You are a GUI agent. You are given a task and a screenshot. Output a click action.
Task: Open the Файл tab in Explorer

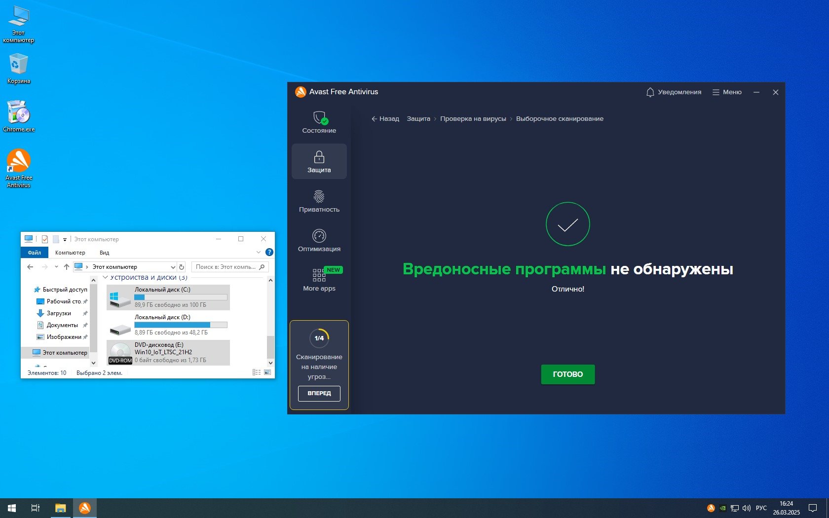click(35, 253)
